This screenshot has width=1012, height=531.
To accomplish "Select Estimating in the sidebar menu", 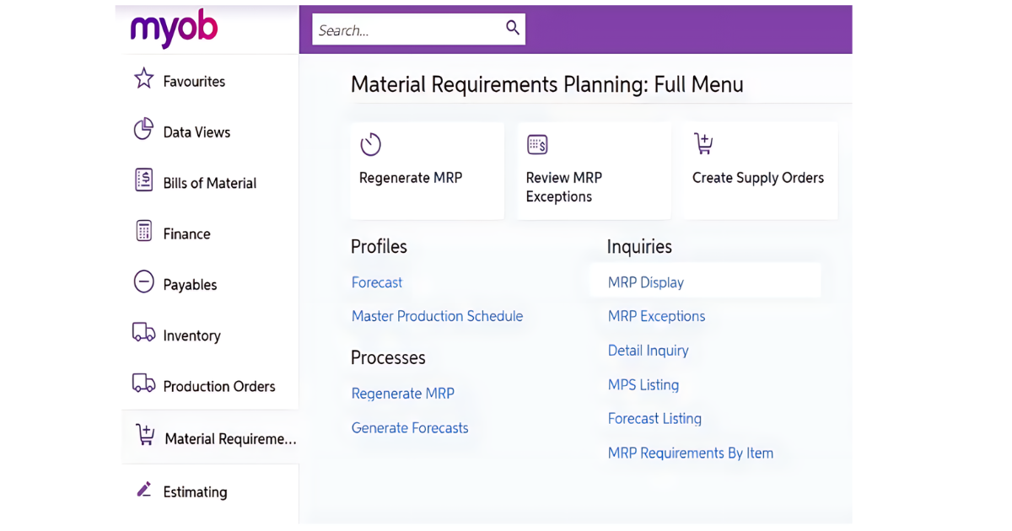I will 196,491.
